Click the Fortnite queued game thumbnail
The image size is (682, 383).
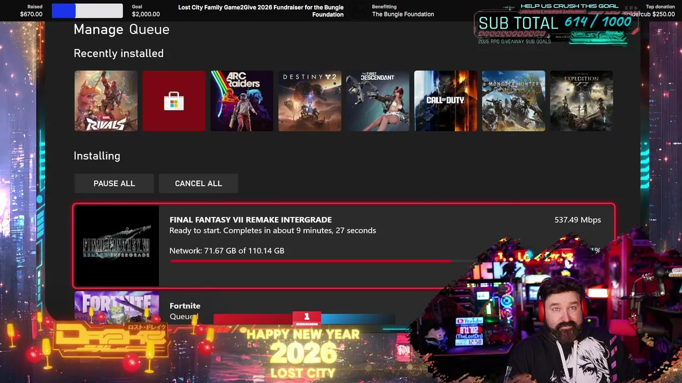(117, 306)
